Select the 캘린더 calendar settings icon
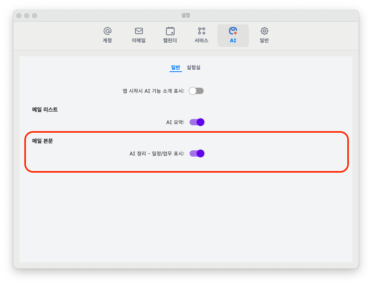 point(170,35)
